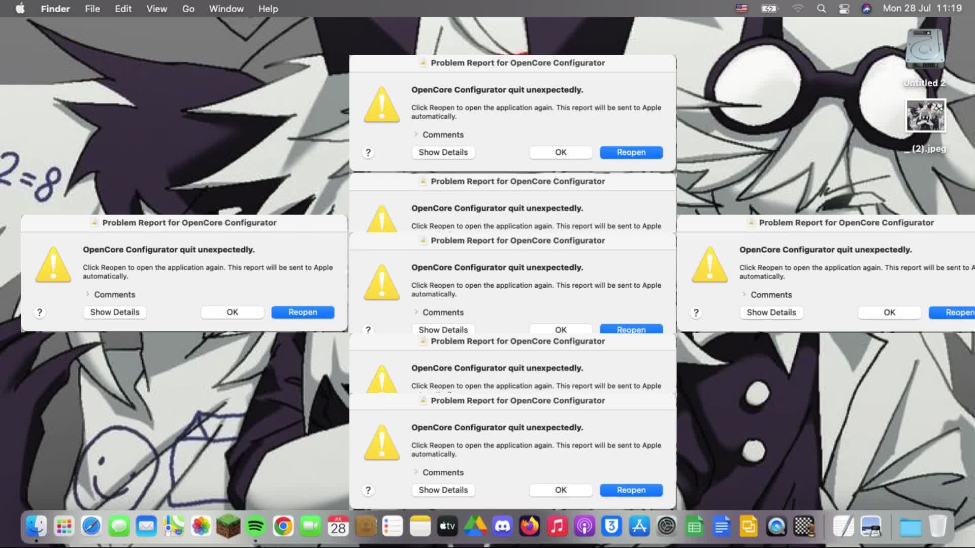Click OK in the left dialog

click(232, 312)
